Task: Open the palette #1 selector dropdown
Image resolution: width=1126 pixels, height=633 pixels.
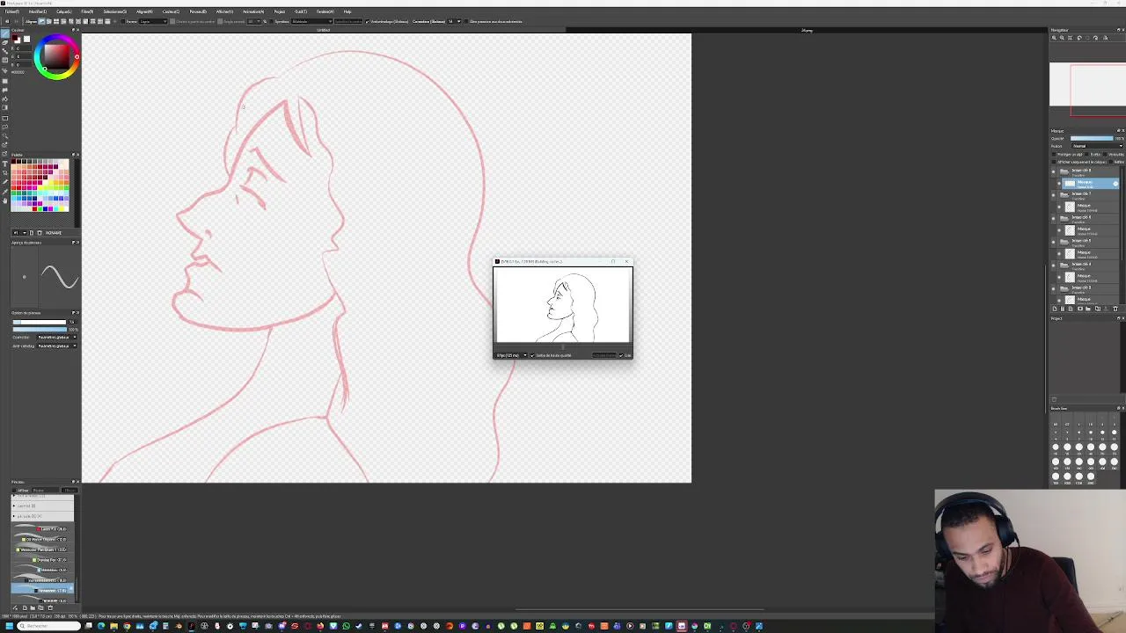Action: pos(19,233)
